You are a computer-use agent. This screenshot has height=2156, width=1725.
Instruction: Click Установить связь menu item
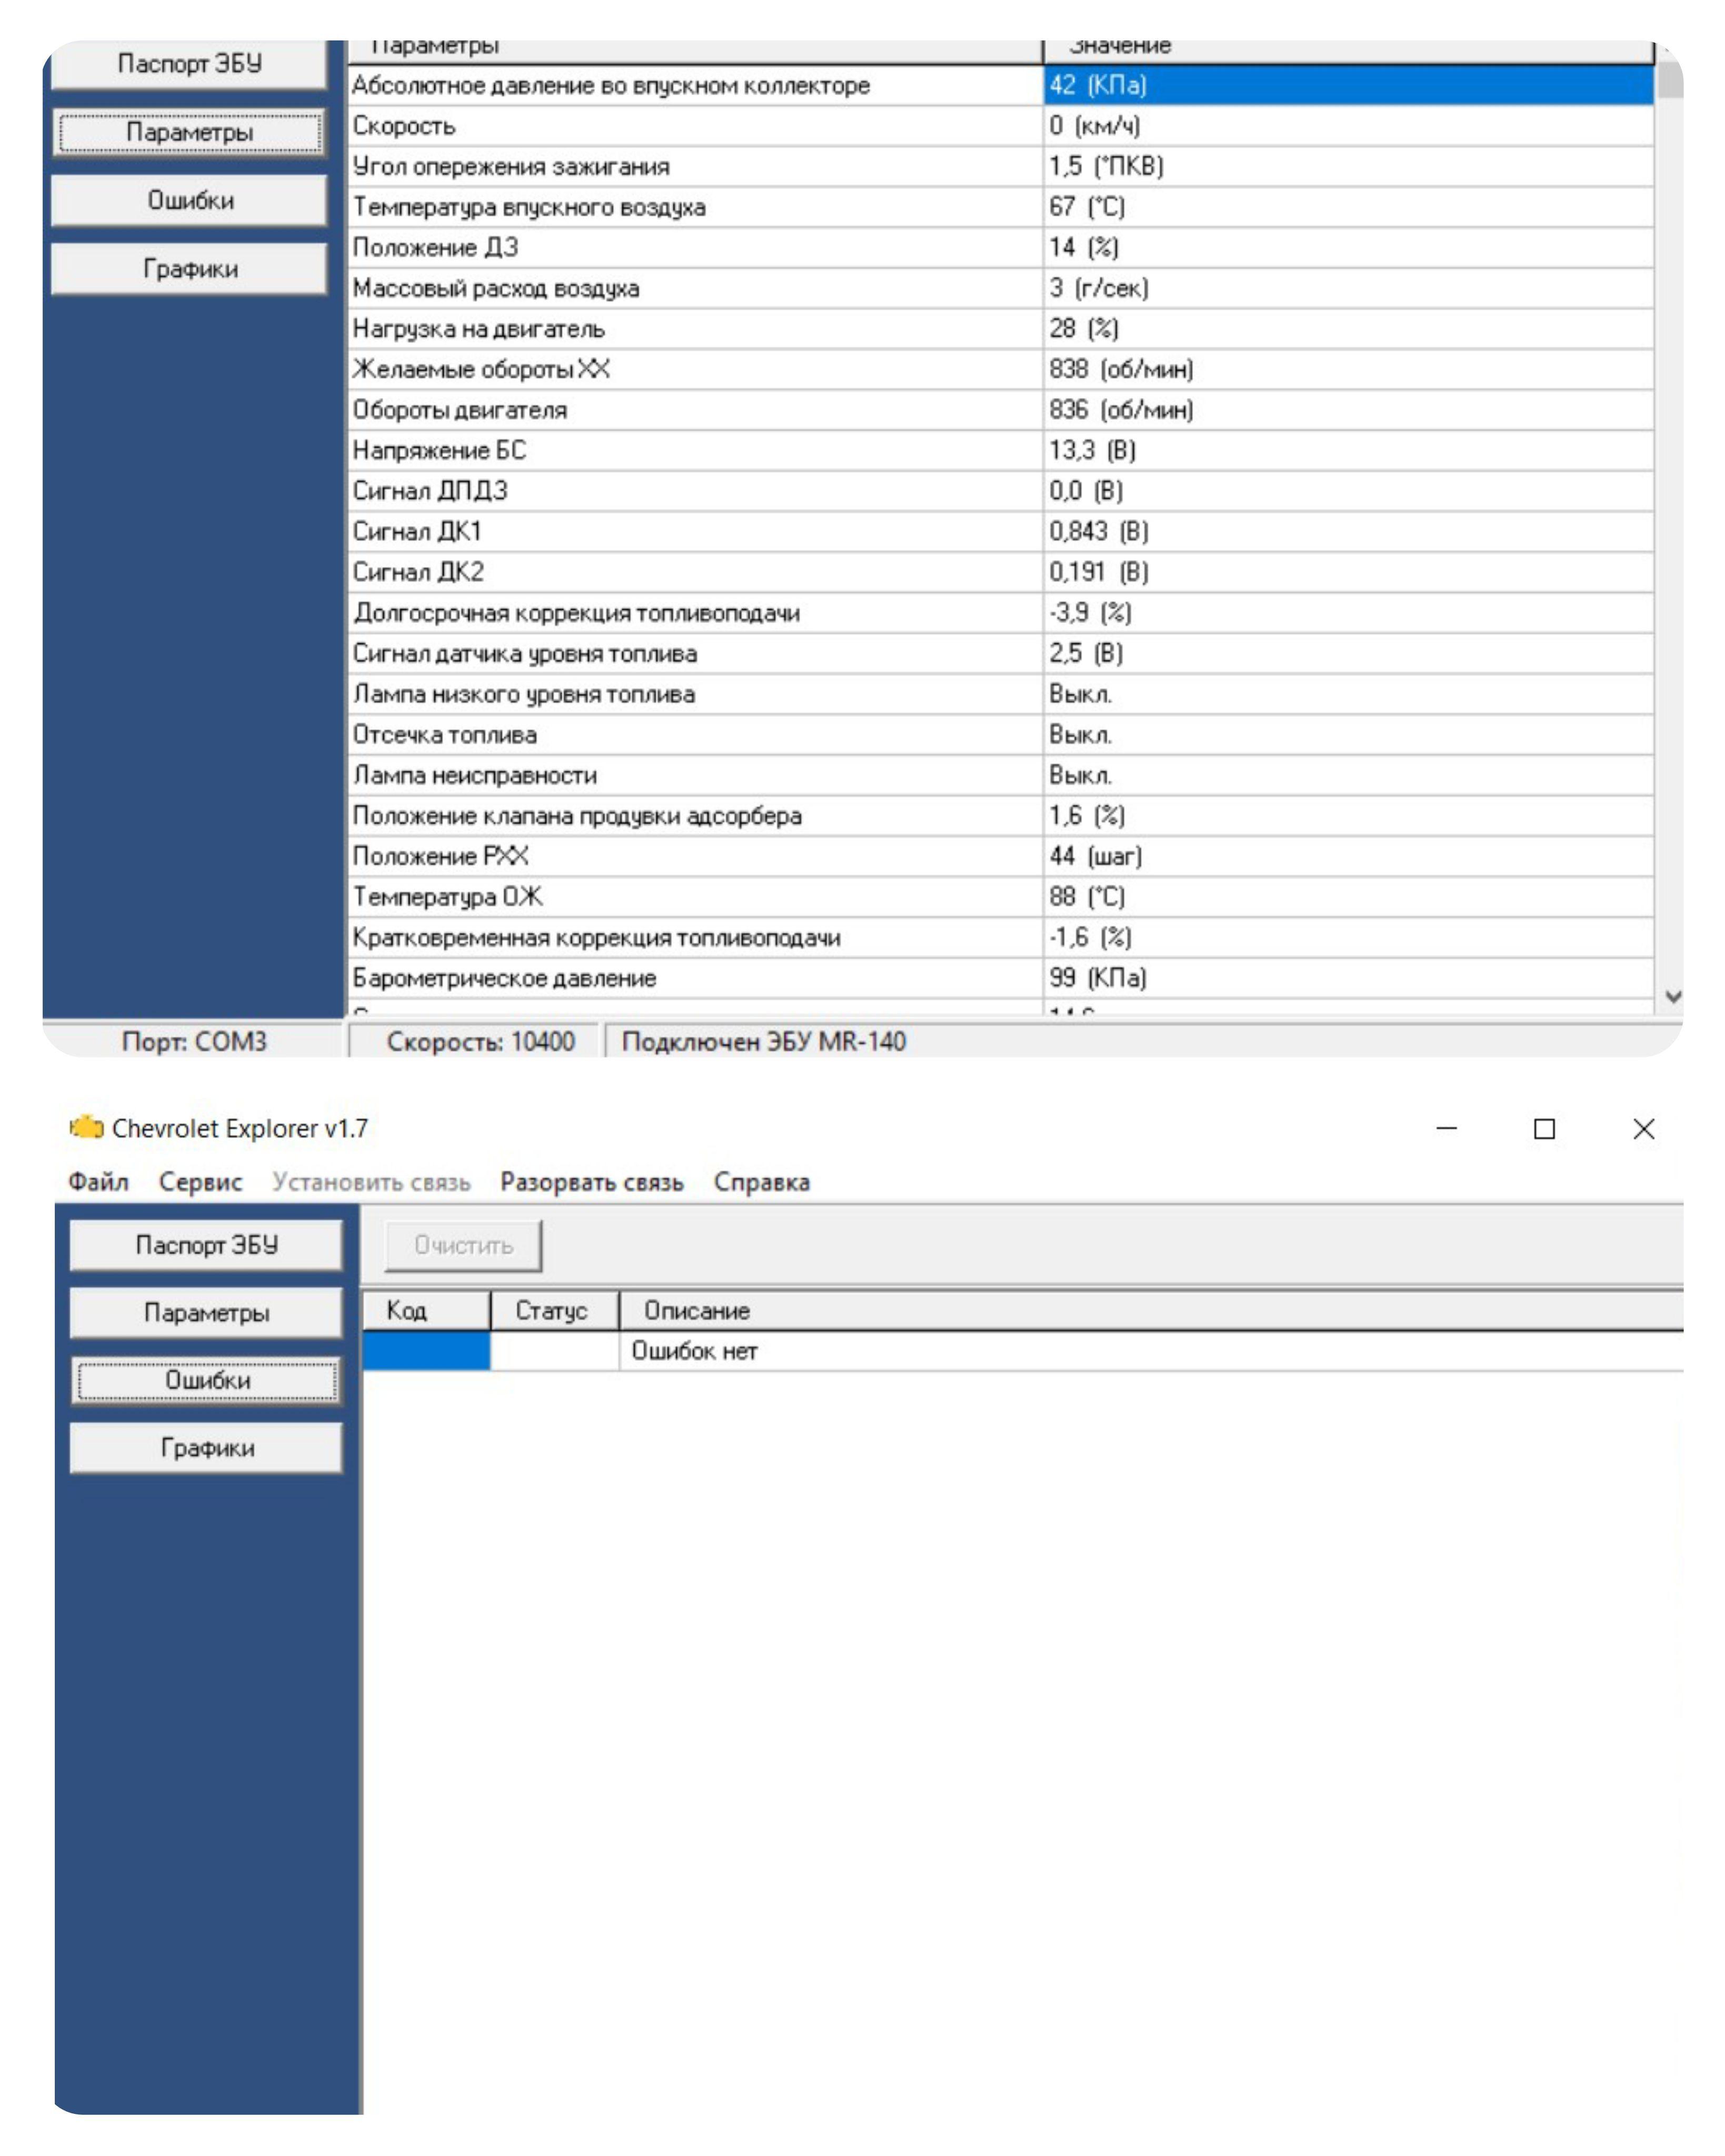pyautogui.click(x=371, y=1182)
